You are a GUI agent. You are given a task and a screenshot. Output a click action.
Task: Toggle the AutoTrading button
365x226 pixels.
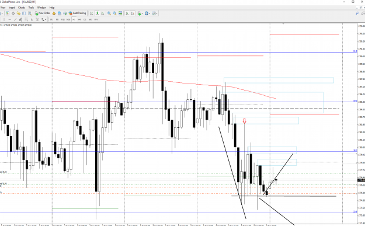pyautogui.click(x=77, y=13)
